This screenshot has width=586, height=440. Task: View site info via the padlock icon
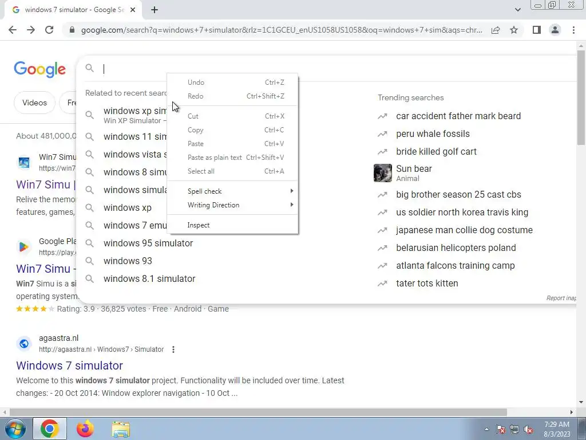coord(72,30)
